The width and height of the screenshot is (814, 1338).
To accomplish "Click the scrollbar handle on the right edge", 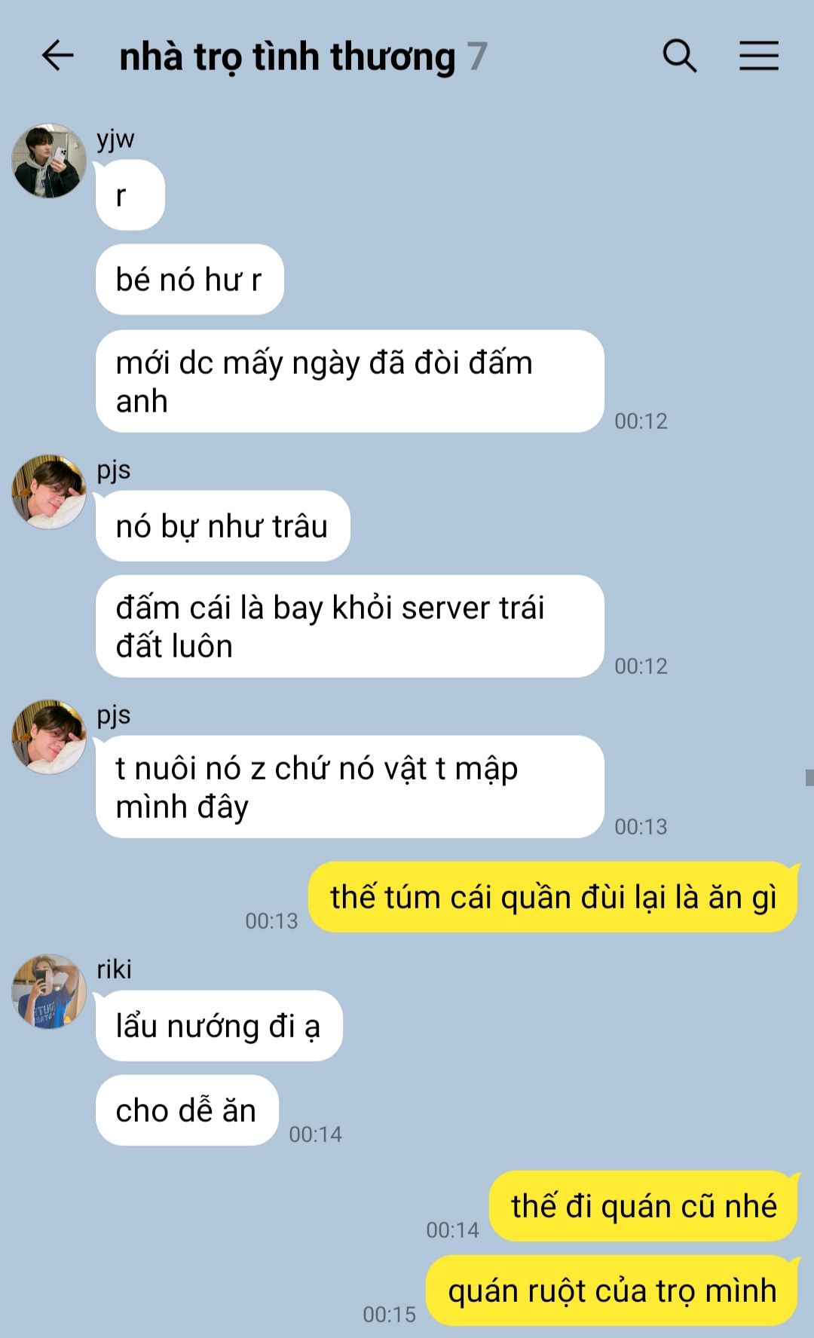I will (x=809, y=777).
